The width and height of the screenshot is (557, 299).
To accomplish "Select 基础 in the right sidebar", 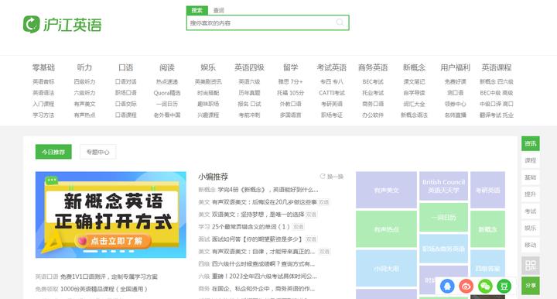I will click(x=531, y=177).
